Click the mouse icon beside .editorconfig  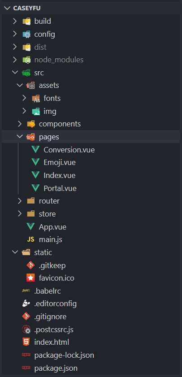pyautogui.click(x=26, y=303)
